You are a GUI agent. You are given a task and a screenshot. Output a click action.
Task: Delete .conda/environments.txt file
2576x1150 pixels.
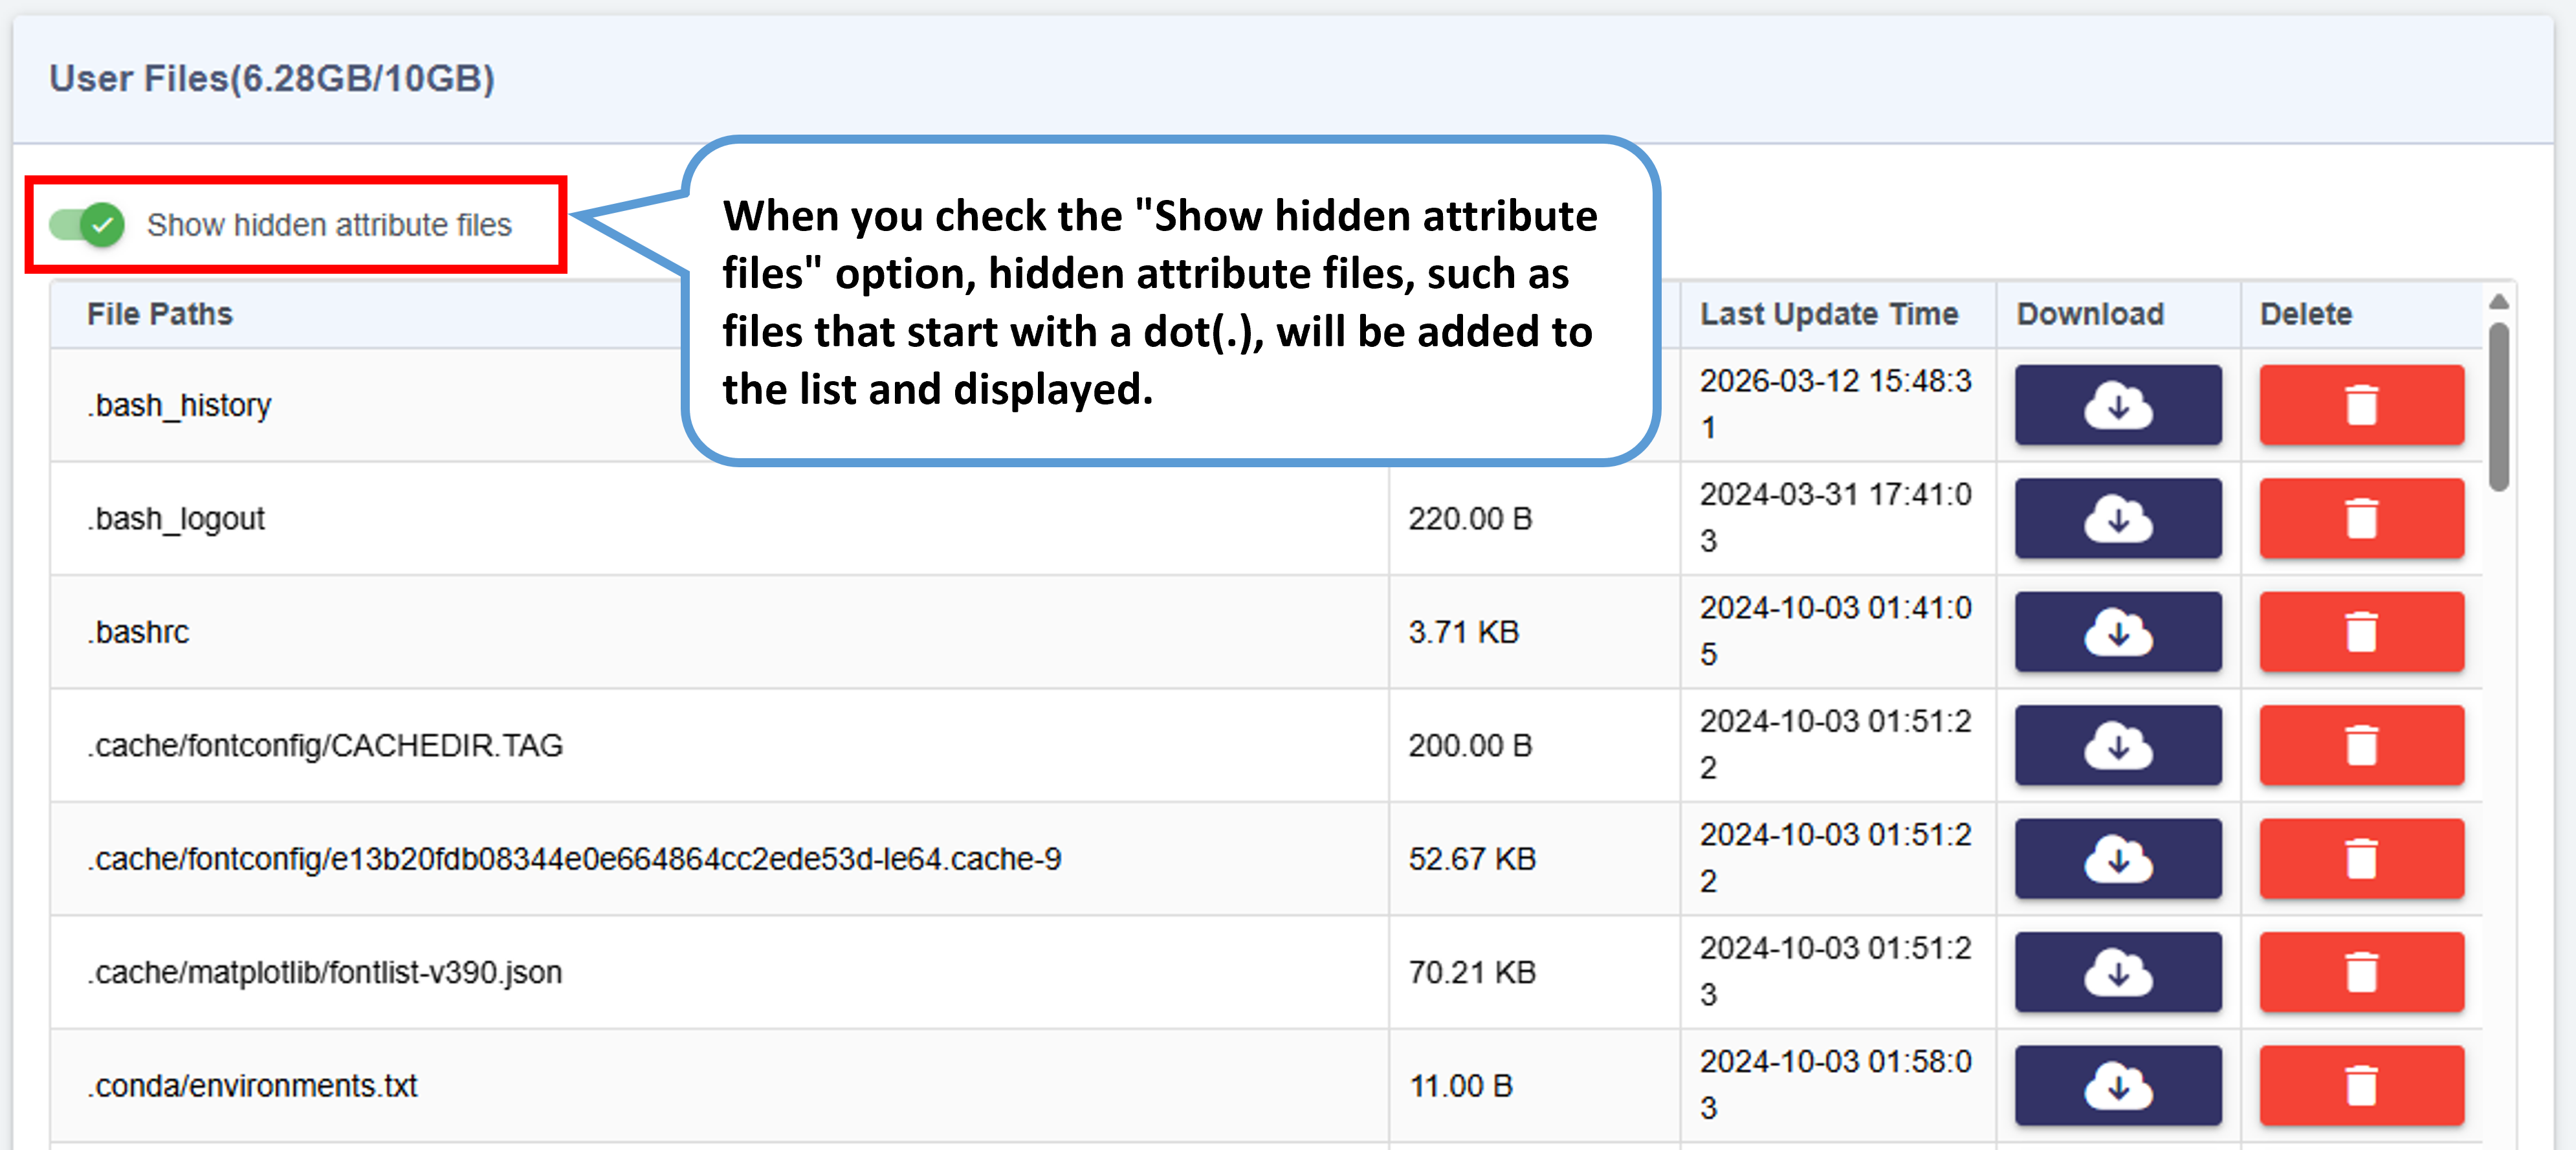pos(2361,1085)
